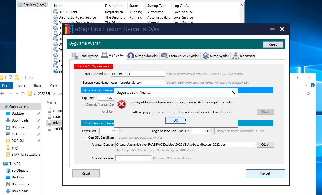The width and height of the screenshot is (322, 195).
Task: Open Explorer help question mark icon
Action: [313, 85]
